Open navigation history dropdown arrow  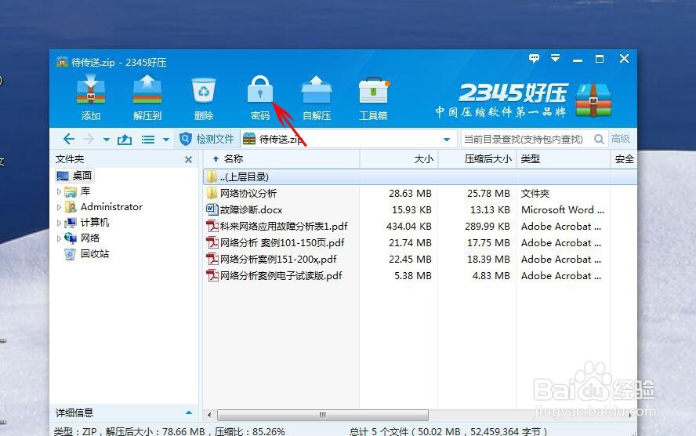point(107,140)
